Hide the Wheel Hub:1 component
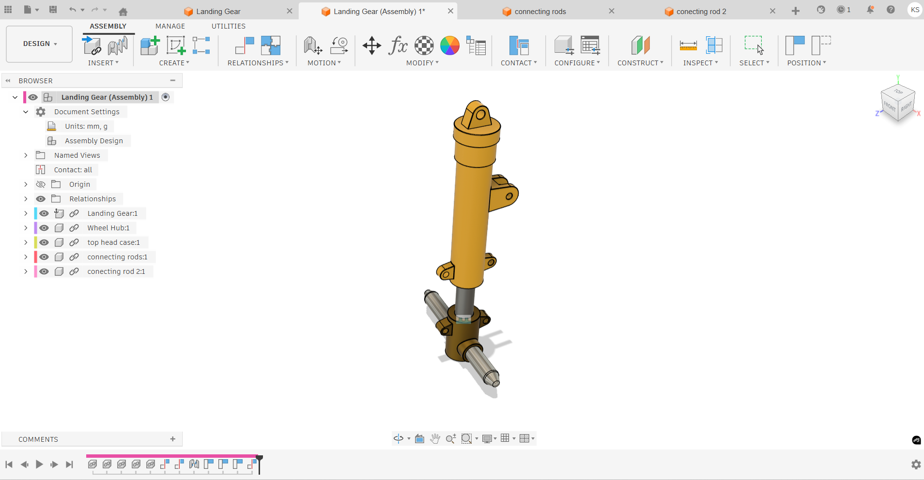This screenshot has height=480, width=924. click(44, 228)
